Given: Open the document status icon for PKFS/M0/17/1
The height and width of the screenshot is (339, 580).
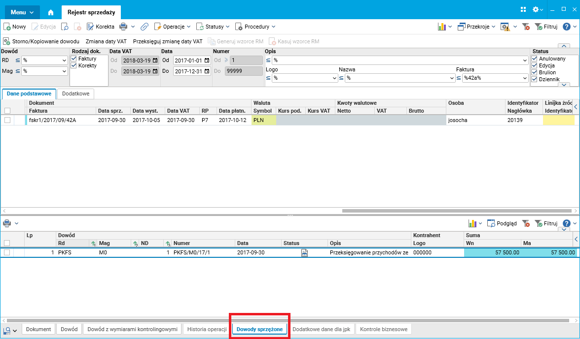Looking at the screenshot, I should point(304,253).
